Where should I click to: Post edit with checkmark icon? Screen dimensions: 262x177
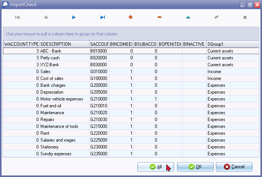(x=216, y=18)
